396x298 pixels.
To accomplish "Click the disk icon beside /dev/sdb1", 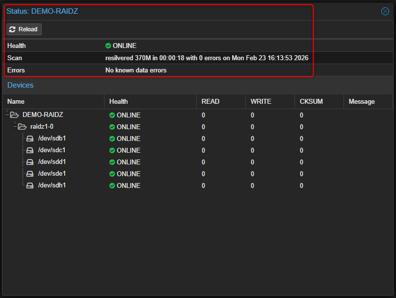I will point(29,138).
